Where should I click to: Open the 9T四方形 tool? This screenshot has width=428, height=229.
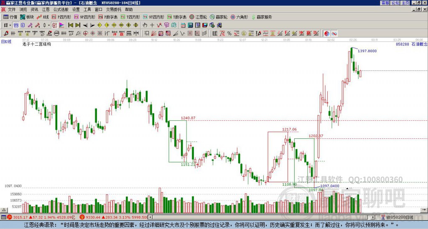(x=154, y=17)
